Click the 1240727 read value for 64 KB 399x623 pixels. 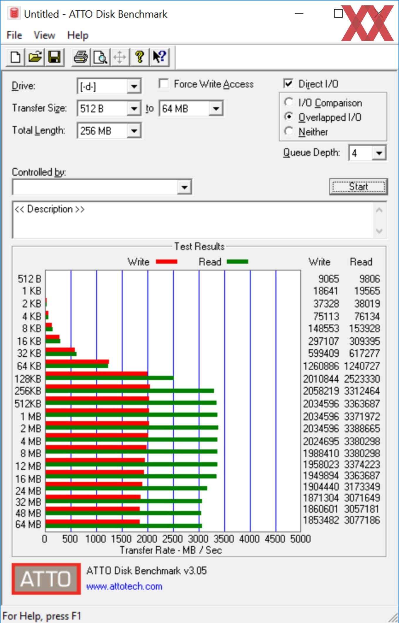point(362,366)
